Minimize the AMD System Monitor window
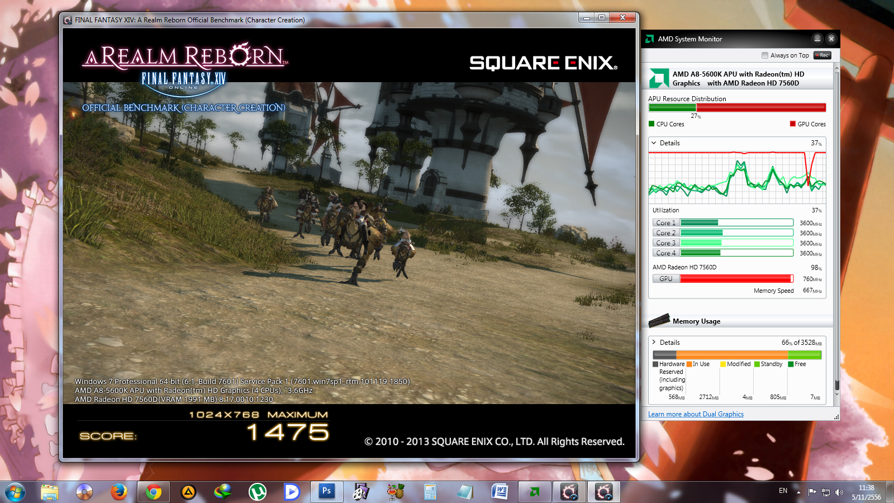Viewport: 894px width, 503px height. point(817,39)
